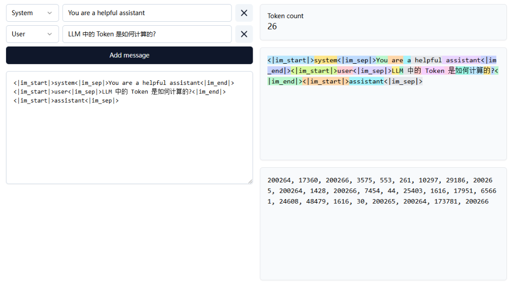
Task: Click token ID 24608
Action: [289, 202]
